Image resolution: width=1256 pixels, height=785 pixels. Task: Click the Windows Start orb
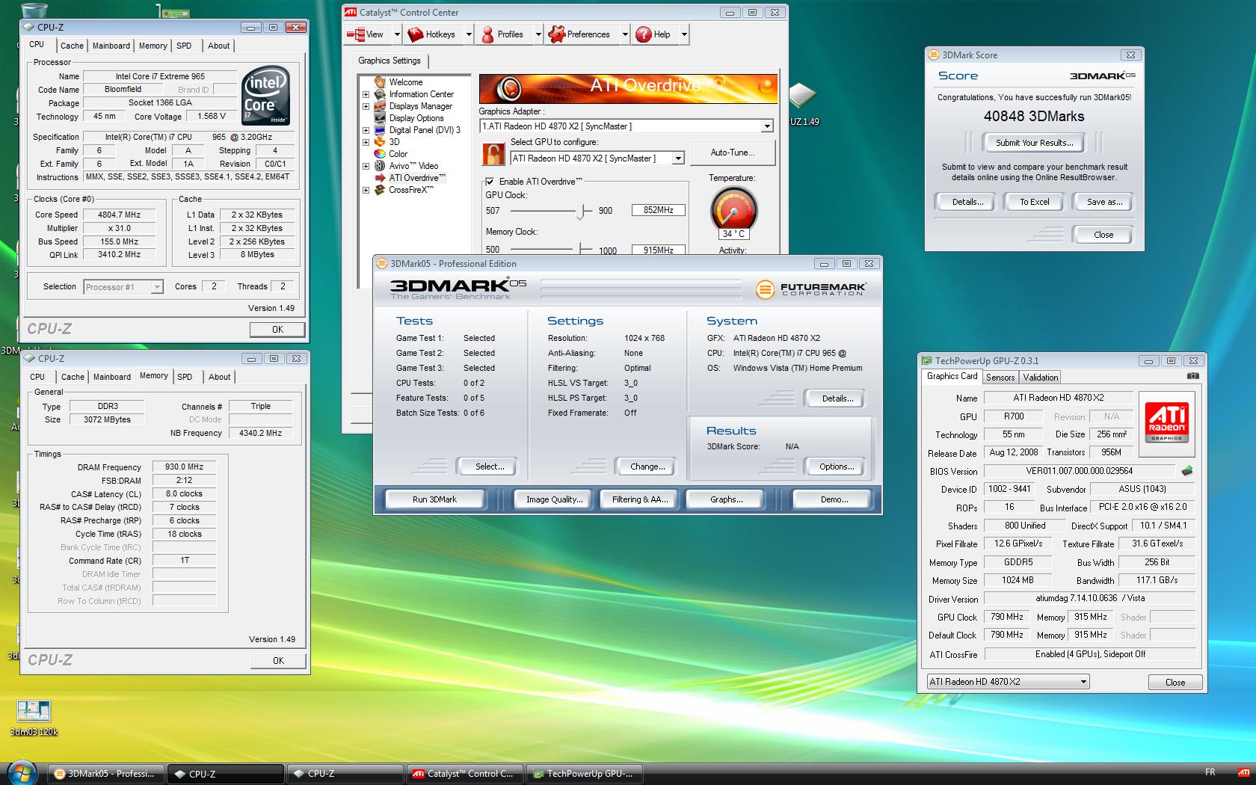[21, 772]
